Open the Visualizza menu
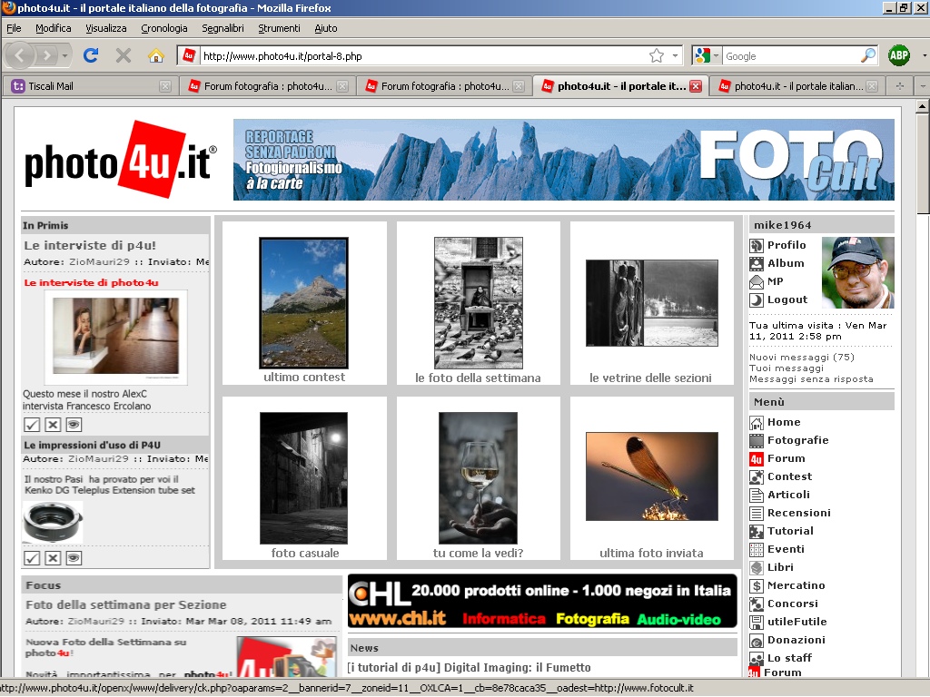 pyautogui.click(x=106, y=28)
